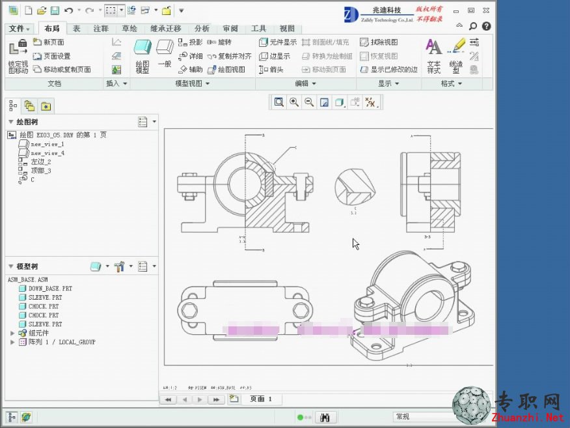Screen dimensions: 570x428
Task: Click the refit view icon
Action: (279, 102)
